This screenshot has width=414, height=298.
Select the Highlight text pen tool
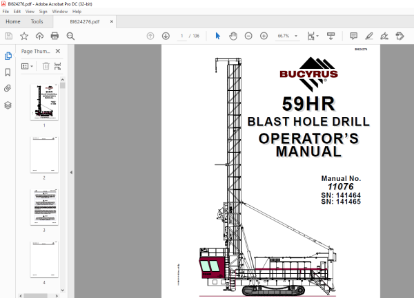369,36
